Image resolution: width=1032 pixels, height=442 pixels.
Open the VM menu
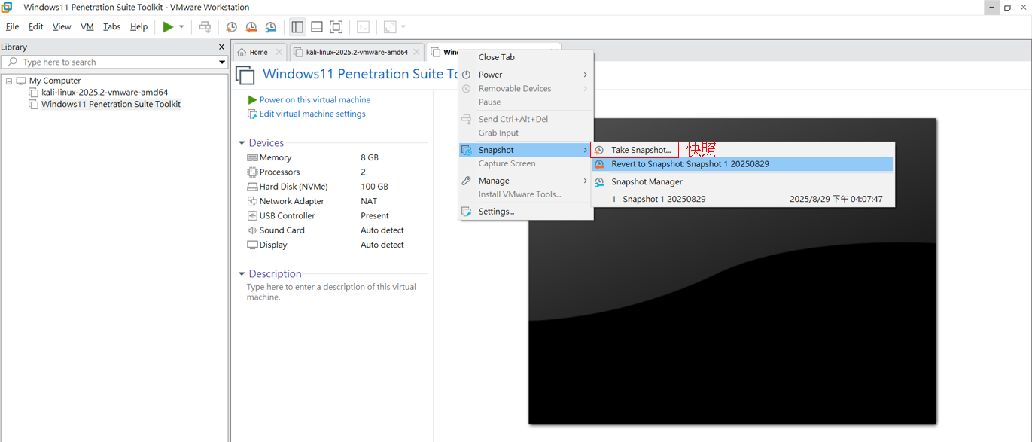tap(87, 26)
